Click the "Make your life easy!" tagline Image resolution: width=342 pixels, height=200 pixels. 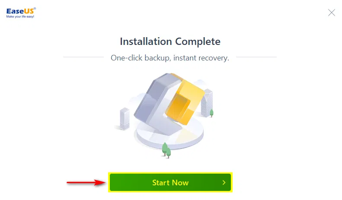(x=20, y=16)
